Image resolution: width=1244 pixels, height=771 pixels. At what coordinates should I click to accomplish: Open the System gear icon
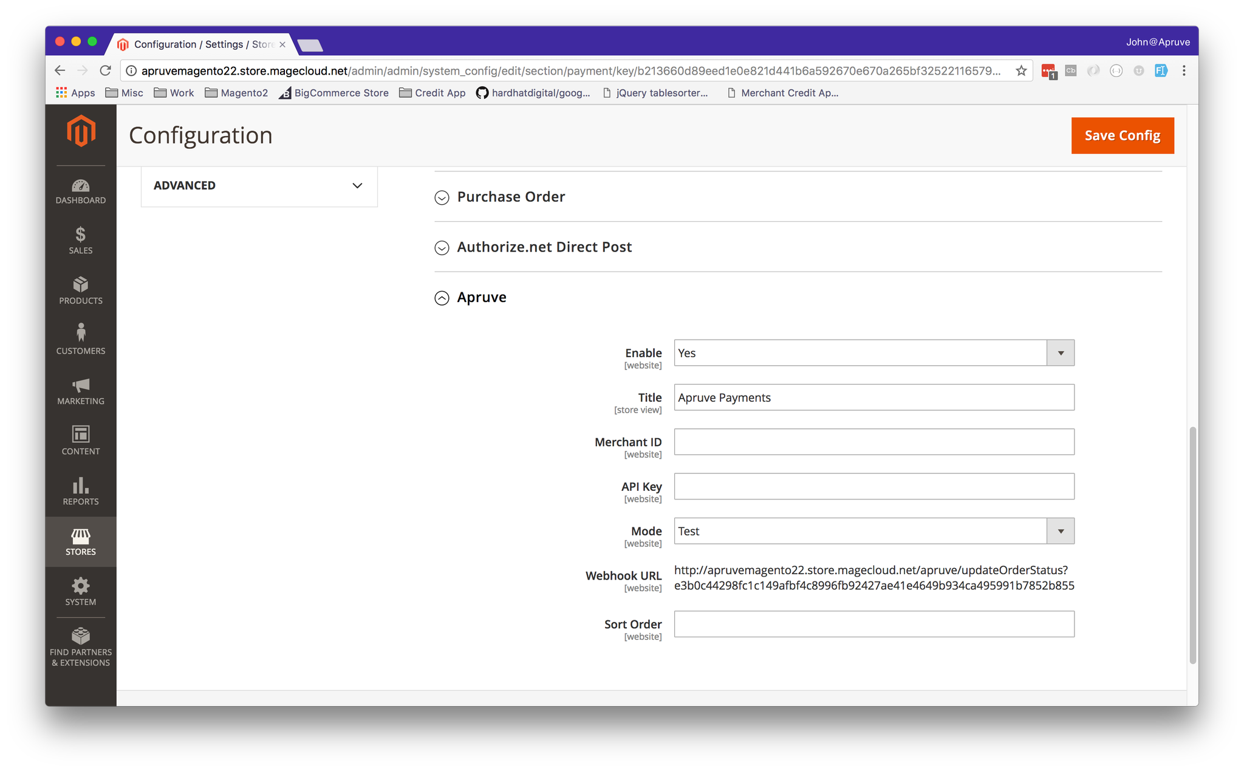coord(80,586)
